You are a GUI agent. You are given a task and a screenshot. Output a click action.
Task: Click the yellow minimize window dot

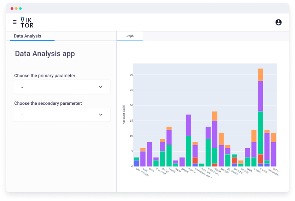[x=16, y=8]
